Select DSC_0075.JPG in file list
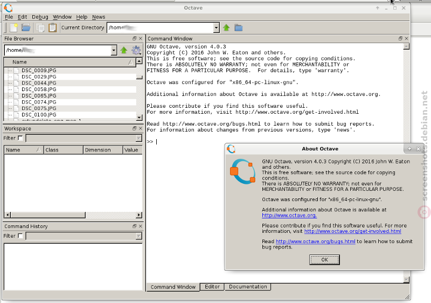 [39, 108]
